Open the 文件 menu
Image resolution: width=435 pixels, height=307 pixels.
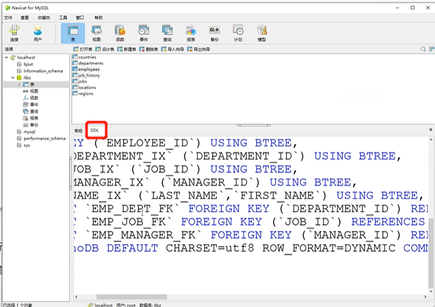click(x=8, y=18)
